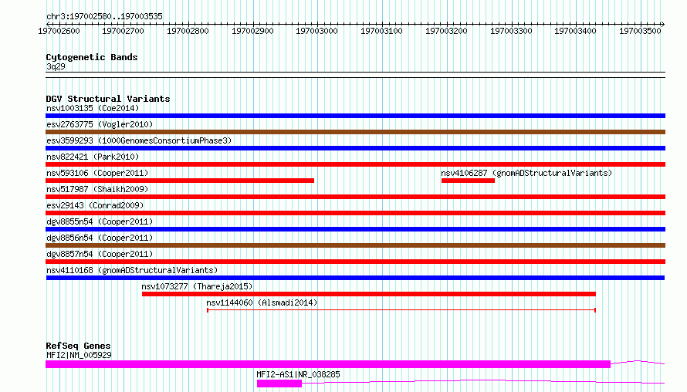Image resolution: width=687 pixels, height=392 pixels.
Task: Click the ruler tick label 197002800
Action: [188, 31]
